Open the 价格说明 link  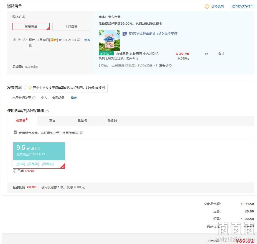click(x=217, y=6)
